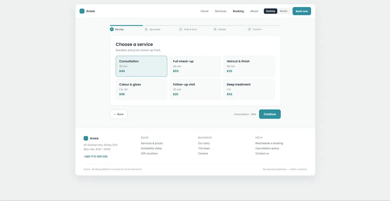Open Contact us footer link

click(x=262, y=153)
